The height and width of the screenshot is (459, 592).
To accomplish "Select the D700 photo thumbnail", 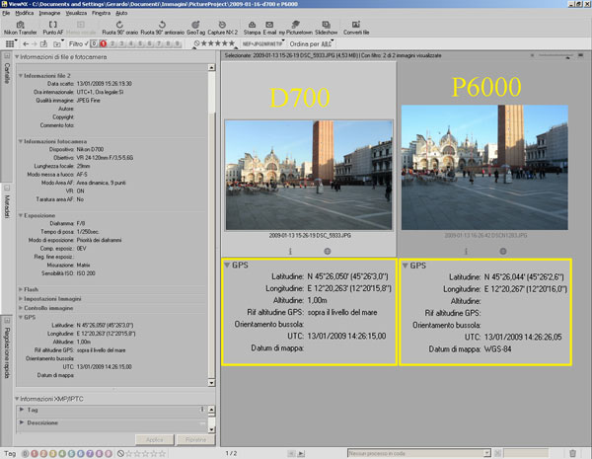I will tap(309, 175).
